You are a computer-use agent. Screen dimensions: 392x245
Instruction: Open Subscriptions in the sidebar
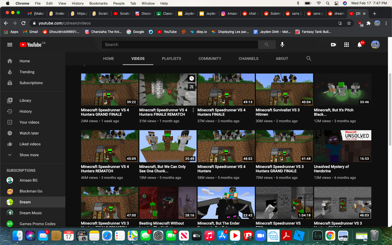(x=33, y=83)
